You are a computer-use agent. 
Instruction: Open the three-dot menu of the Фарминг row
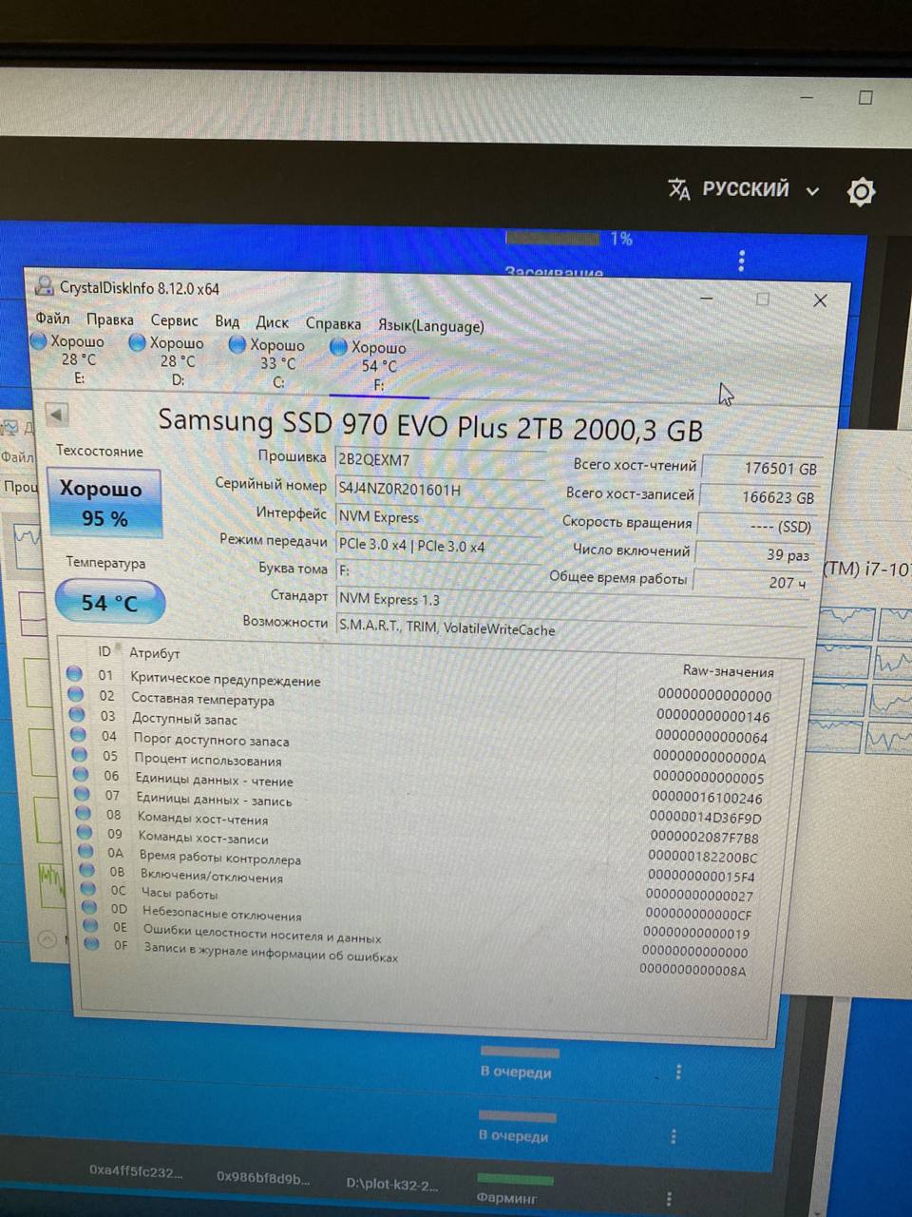pos(670,1199)
